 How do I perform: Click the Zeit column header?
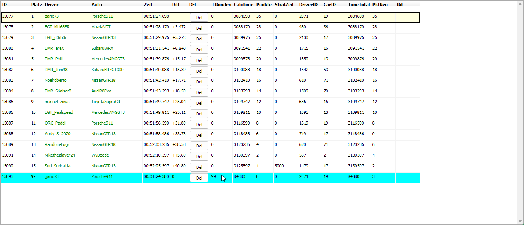click(148, 5)
